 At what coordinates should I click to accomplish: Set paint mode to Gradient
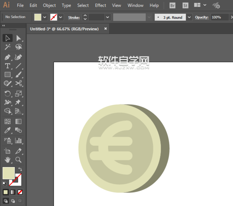[13, 192]
